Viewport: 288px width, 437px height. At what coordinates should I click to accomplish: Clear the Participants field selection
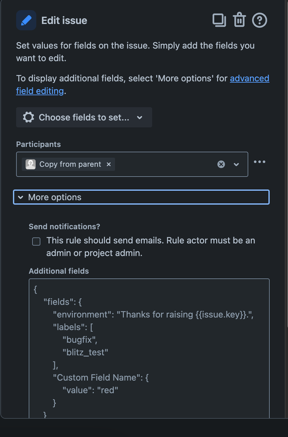point(221,164)
